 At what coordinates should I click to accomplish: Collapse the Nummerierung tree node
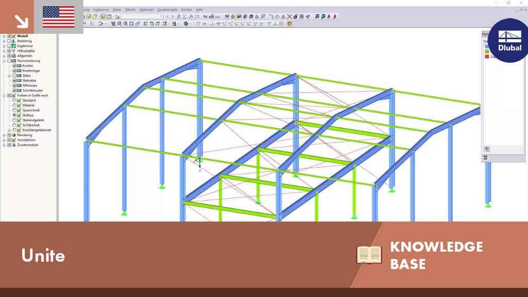point(4,61)
